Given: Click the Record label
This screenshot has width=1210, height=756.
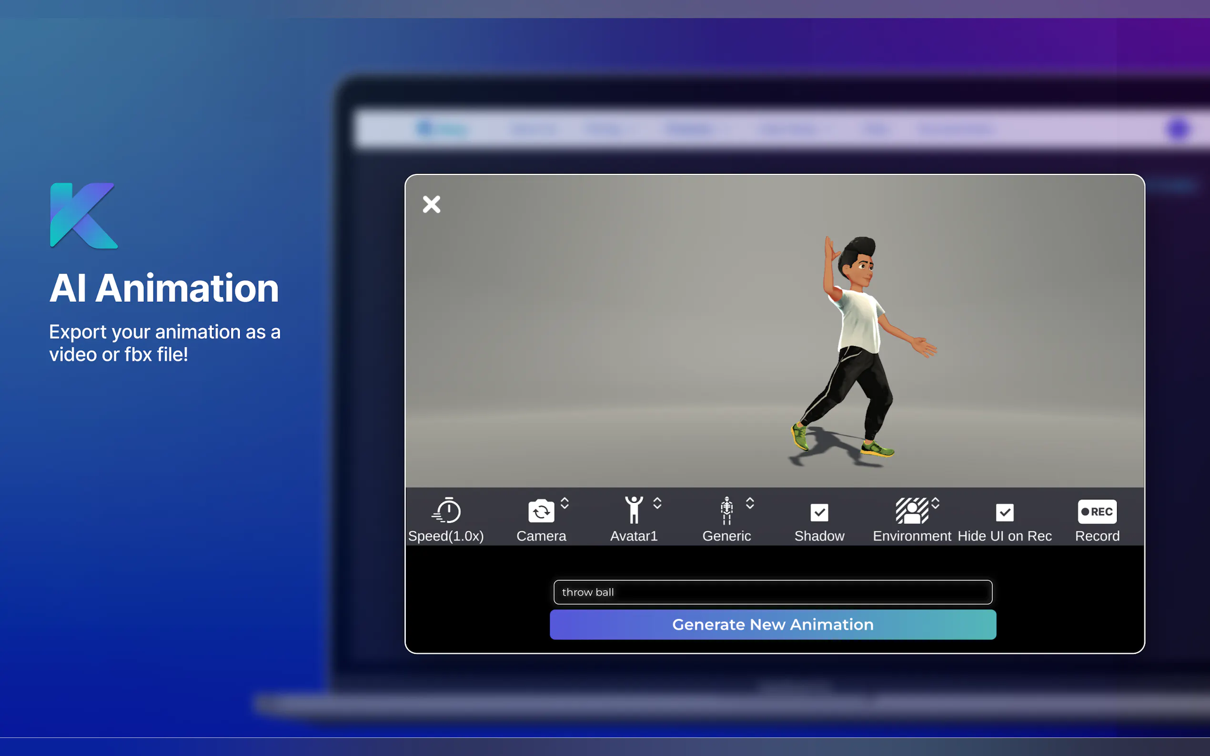Looking at the screenshot, I should click(1097, 536).
